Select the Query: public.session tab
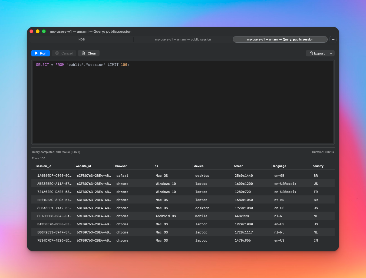The height and width of the screenshot is (278, 366). pos(280,39)
